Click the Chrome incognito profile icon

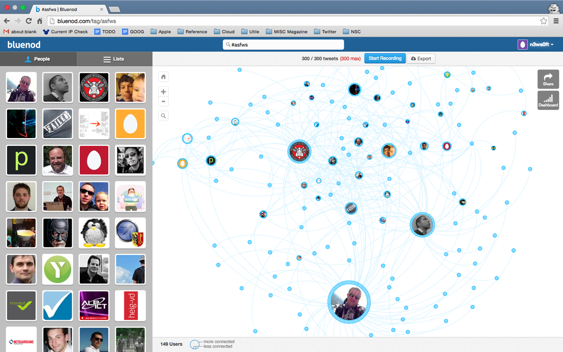pos(554,8)
